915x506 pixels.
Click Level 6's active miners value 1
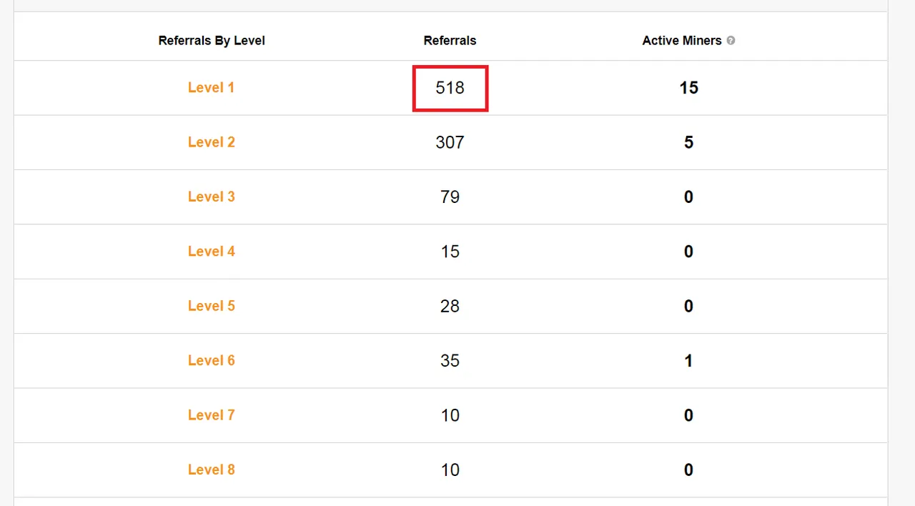click(x=688, y=360)
